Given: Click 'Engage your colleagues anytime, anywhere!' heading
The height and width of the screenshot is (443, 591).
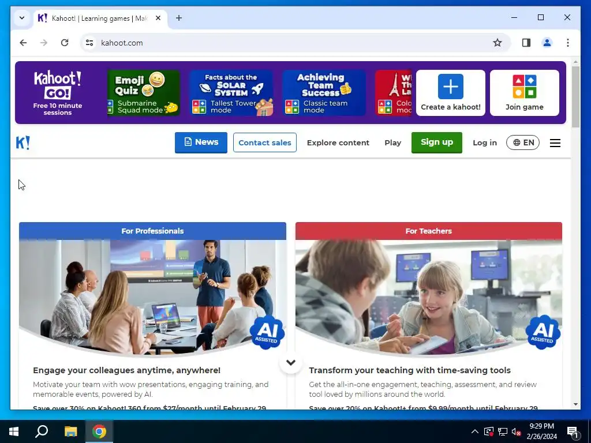Looking at the screenshot, I should tap(126, 370).
